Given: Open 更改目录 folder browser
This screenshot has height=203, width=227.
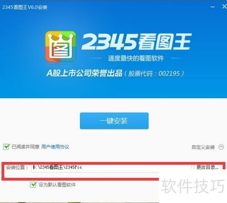Looking at the screenshot, I should point(207,167).
